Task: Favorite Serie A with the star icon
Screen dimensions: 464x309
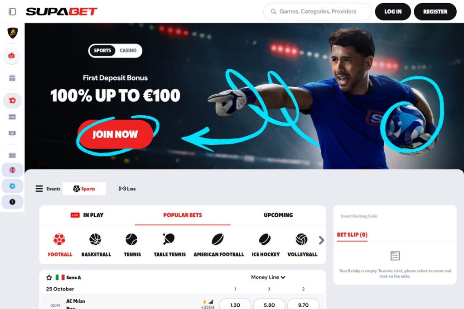Action: pyautogui.click(x=49, y=277)
